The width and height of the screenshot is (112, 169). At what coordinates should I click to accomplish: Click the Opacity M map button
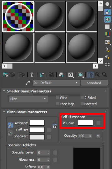[x=98, y=136]
